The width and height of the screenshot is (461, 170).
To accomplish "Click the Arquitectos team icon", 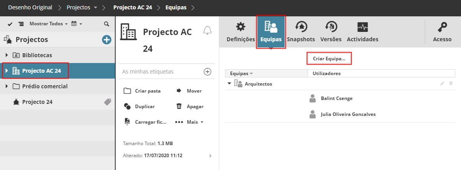I will [x=238, y=83].
